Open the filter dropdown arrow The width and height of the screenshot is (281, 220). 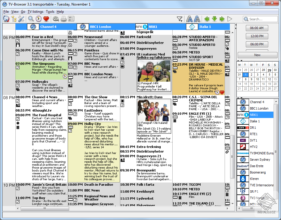coord(182,20)
